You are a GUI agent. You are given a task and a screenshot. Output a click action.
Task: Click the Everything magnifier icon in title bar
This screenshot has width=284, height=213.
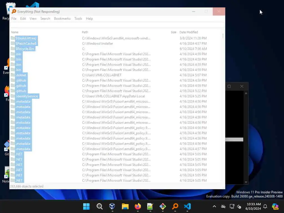pyautogui.click(x=14, y=11)
